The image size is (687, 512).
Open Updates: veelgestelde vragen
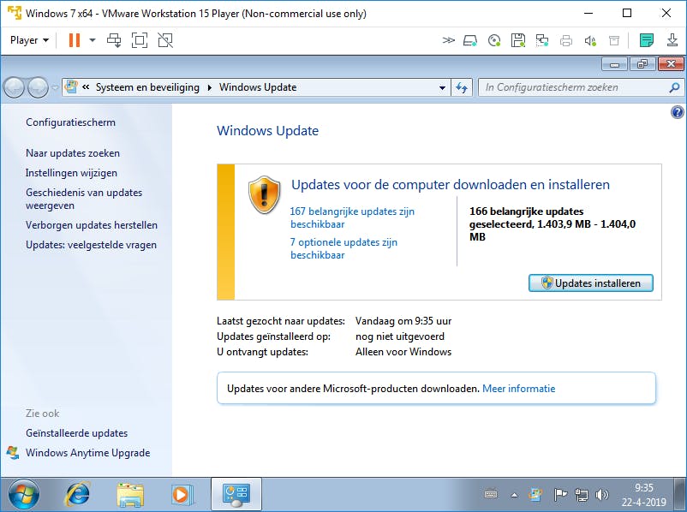point(91,244)
